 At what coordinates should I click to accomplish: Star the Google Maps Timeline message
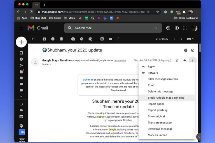[177, 60]
